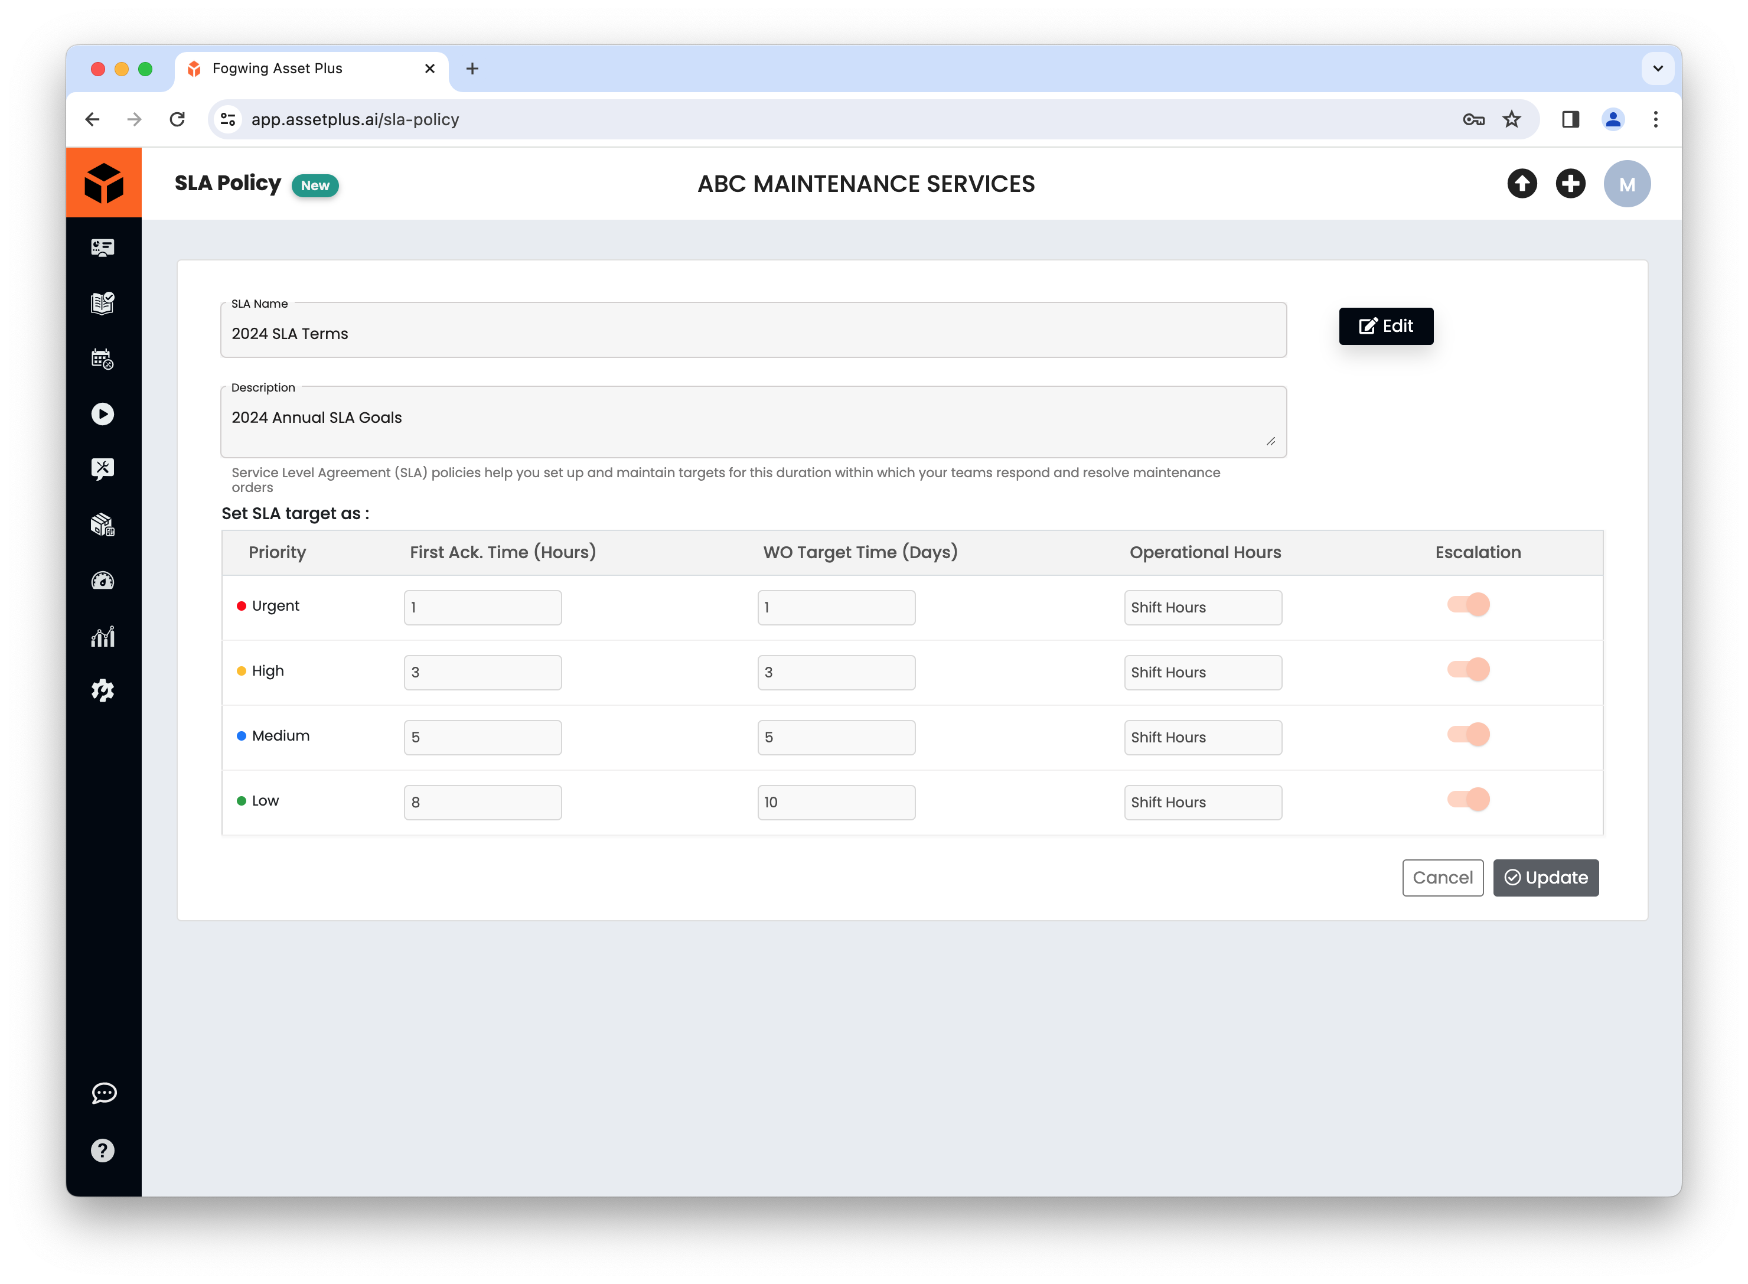This screenshot has width=1748, height=1284.
Task: Select the settings gear icon in sidebar
Action: [105, 692]
